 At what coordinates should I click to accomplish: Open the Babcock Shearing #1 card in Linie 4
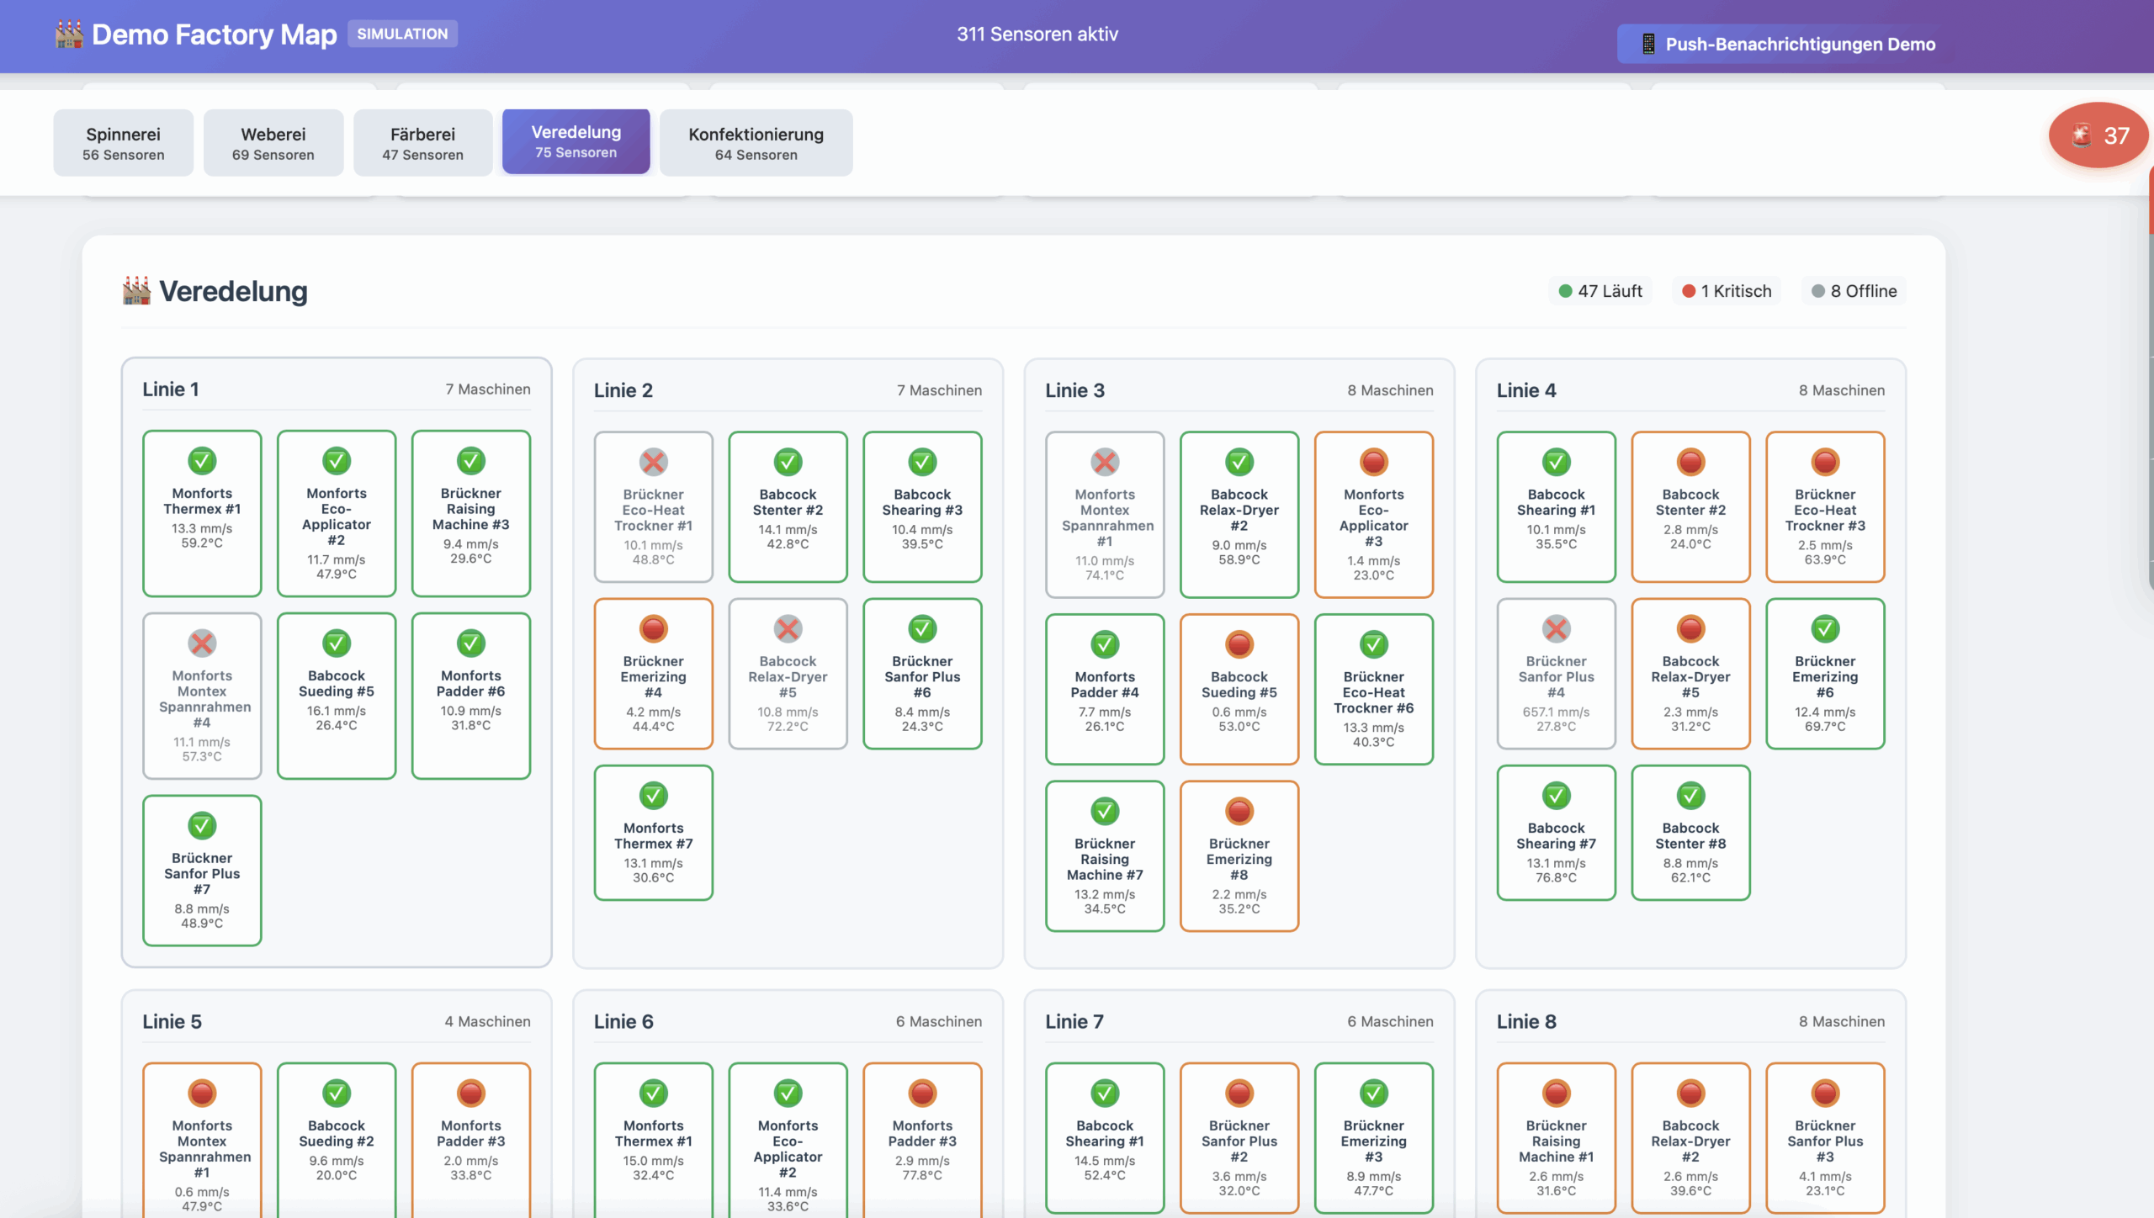(1557, 506)
